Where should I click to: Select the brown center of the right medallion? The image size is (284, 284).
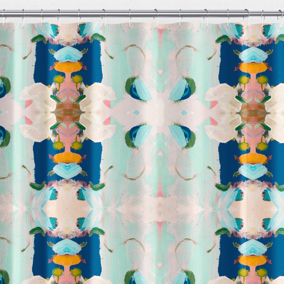click(x=253, y=112)
